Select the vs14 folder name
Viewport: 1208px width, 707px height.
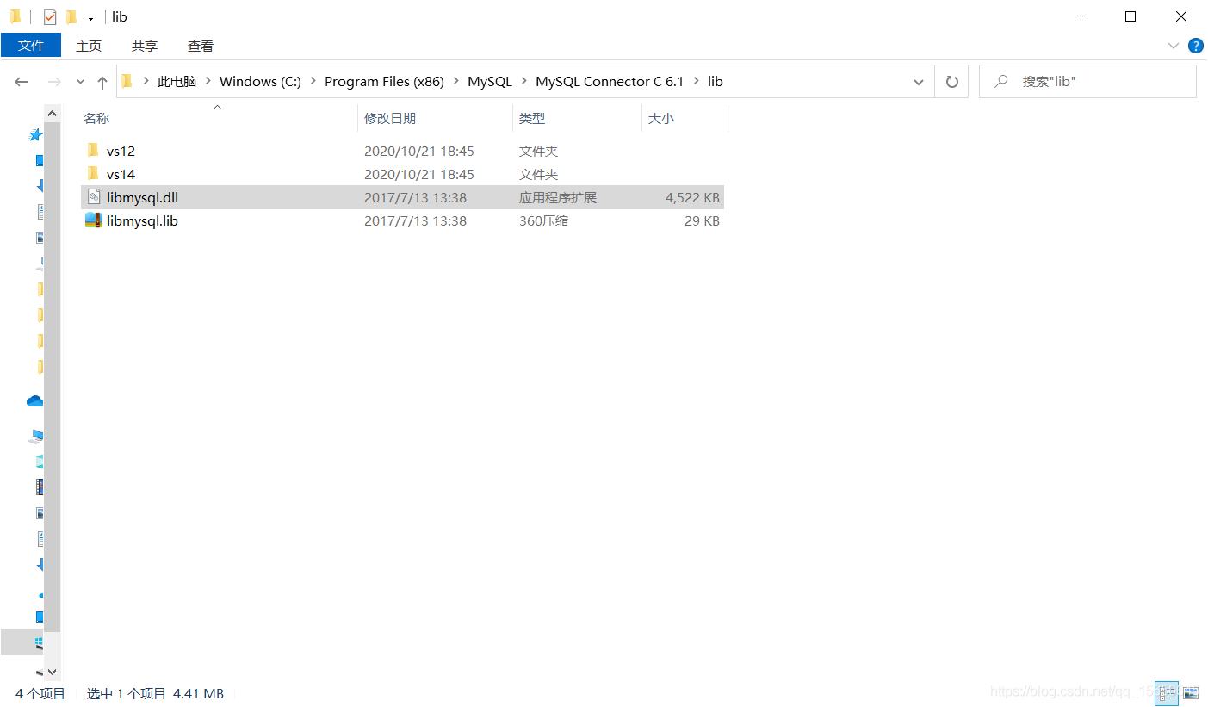point(121,175)
